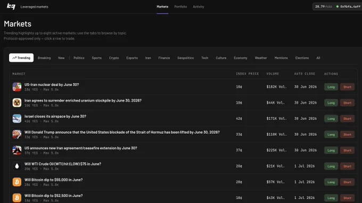This screenshot has width=362, height=203.
Task: Go Long on US-Iran nuclear deal
Action: (x=331, y=87)
